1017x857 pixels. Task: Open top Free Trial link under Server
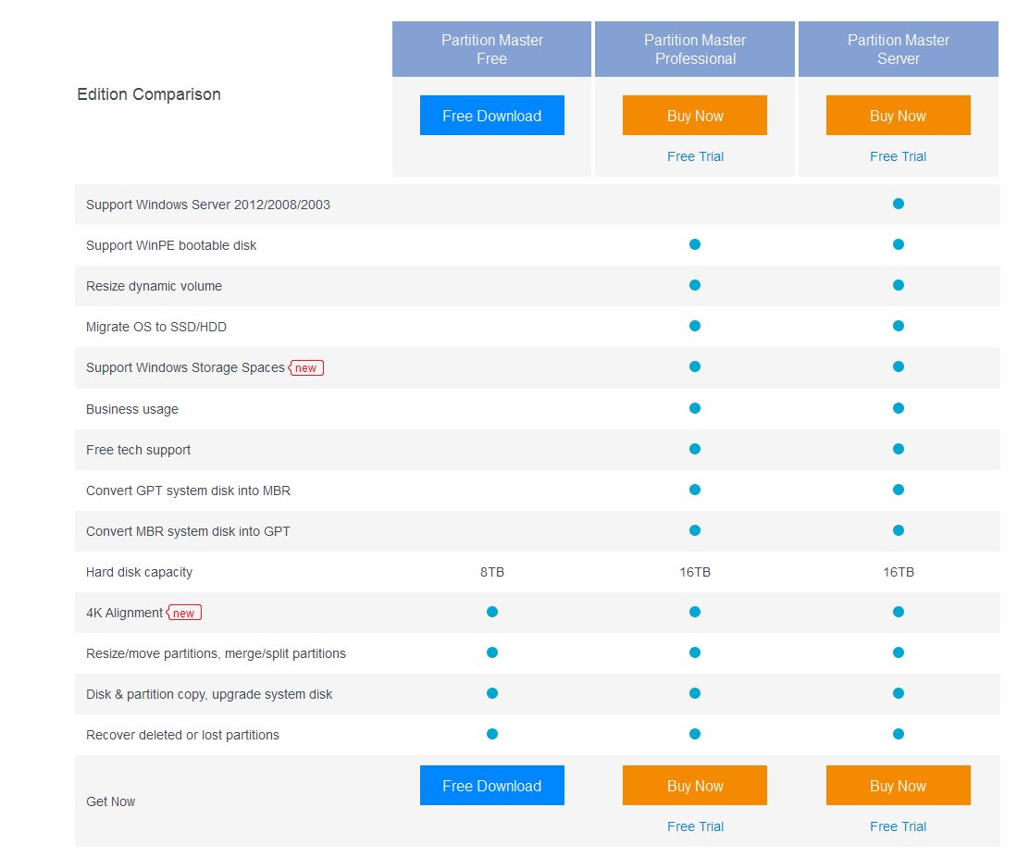[x=898, y=156]
